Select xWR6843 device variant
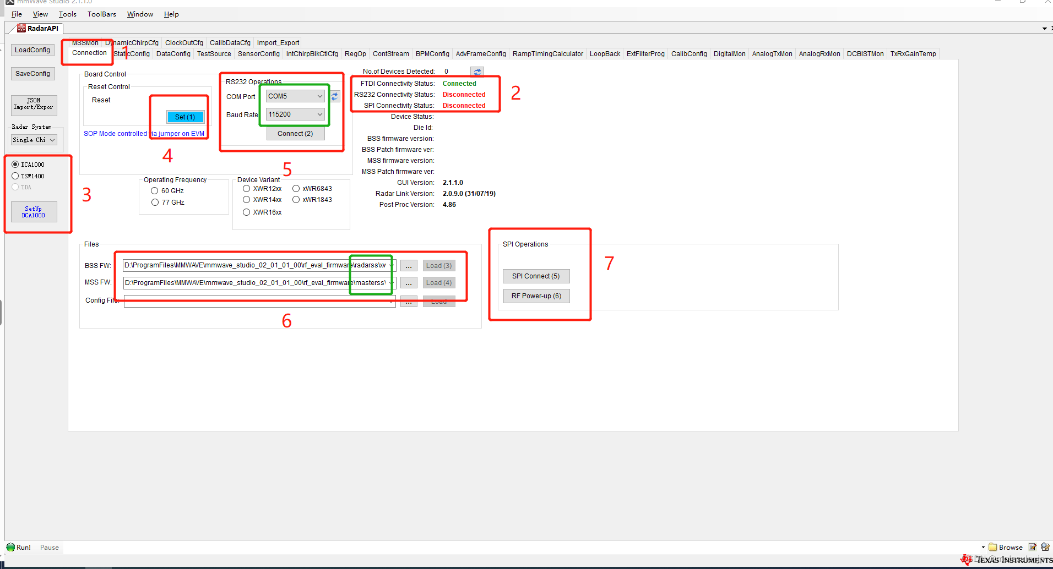The width and height of the screenshot is (1053, 569). (296, 189)
